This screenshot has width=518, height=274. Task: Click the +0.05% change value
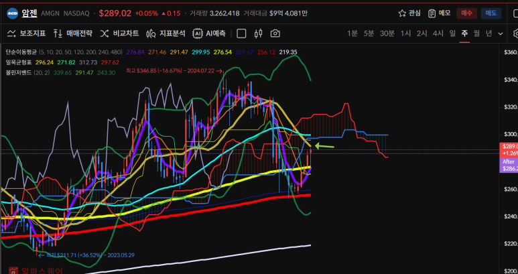[x=146, y=13]
